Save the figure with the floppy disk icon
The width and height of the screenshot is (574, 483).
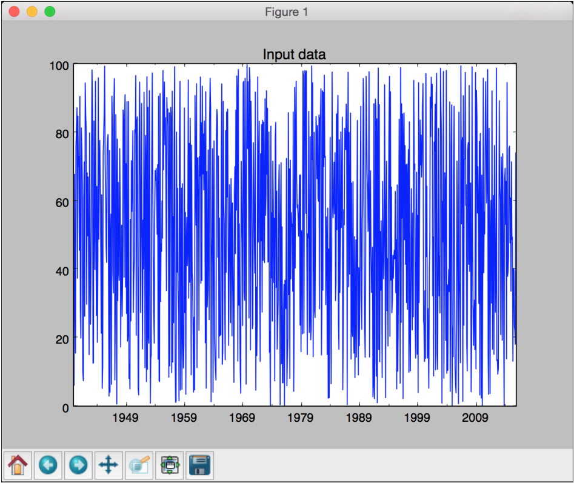[x=201, y=465]
